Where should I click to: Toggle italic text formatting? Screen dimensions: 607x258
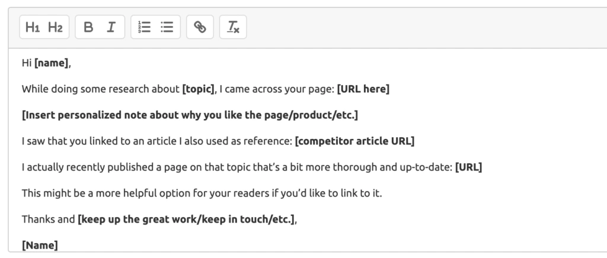(x=111, y=27)
